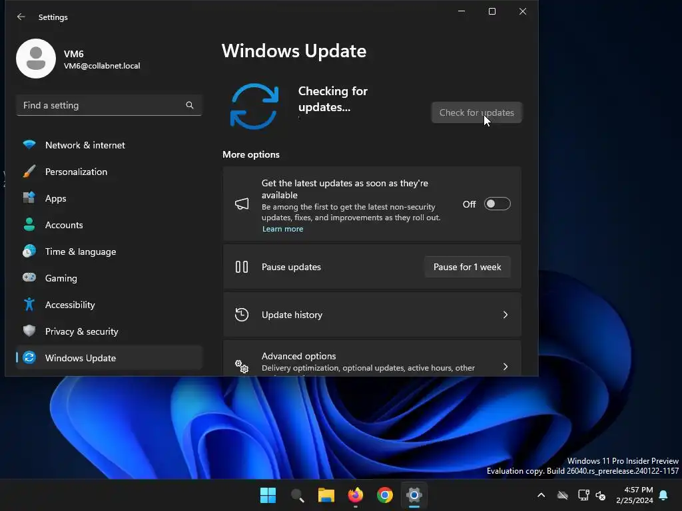
Task: Click the Advanced options label
Action: [299, 356]
